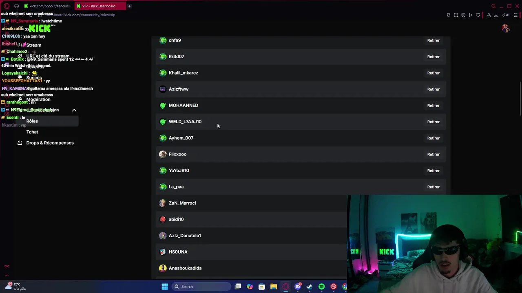Launch Copilot from the taskbar
This screenshot has height=293, width=522.
tap(250, 286)
